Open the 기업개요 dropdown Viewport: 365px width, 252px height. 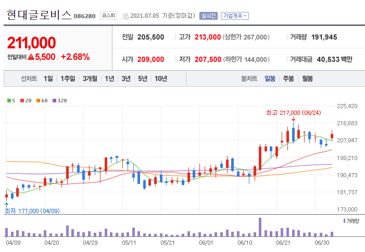pyautogui.click(x=235, y=16)
